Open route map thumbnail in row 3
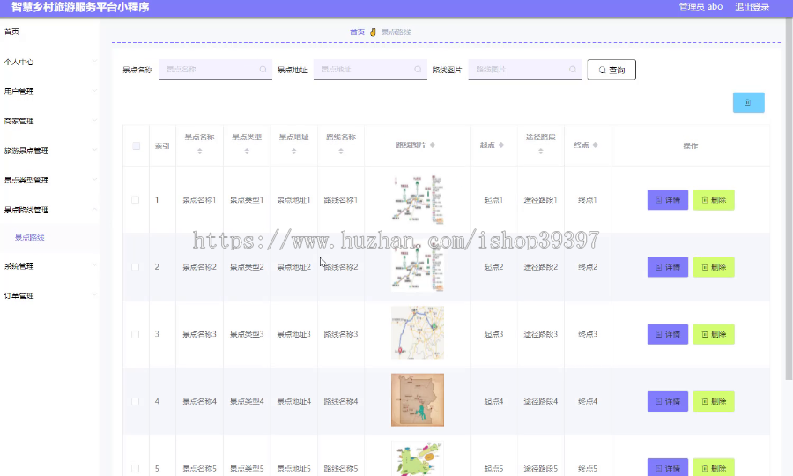This screenshot has width=793, height=476. (x=418, y=333)
